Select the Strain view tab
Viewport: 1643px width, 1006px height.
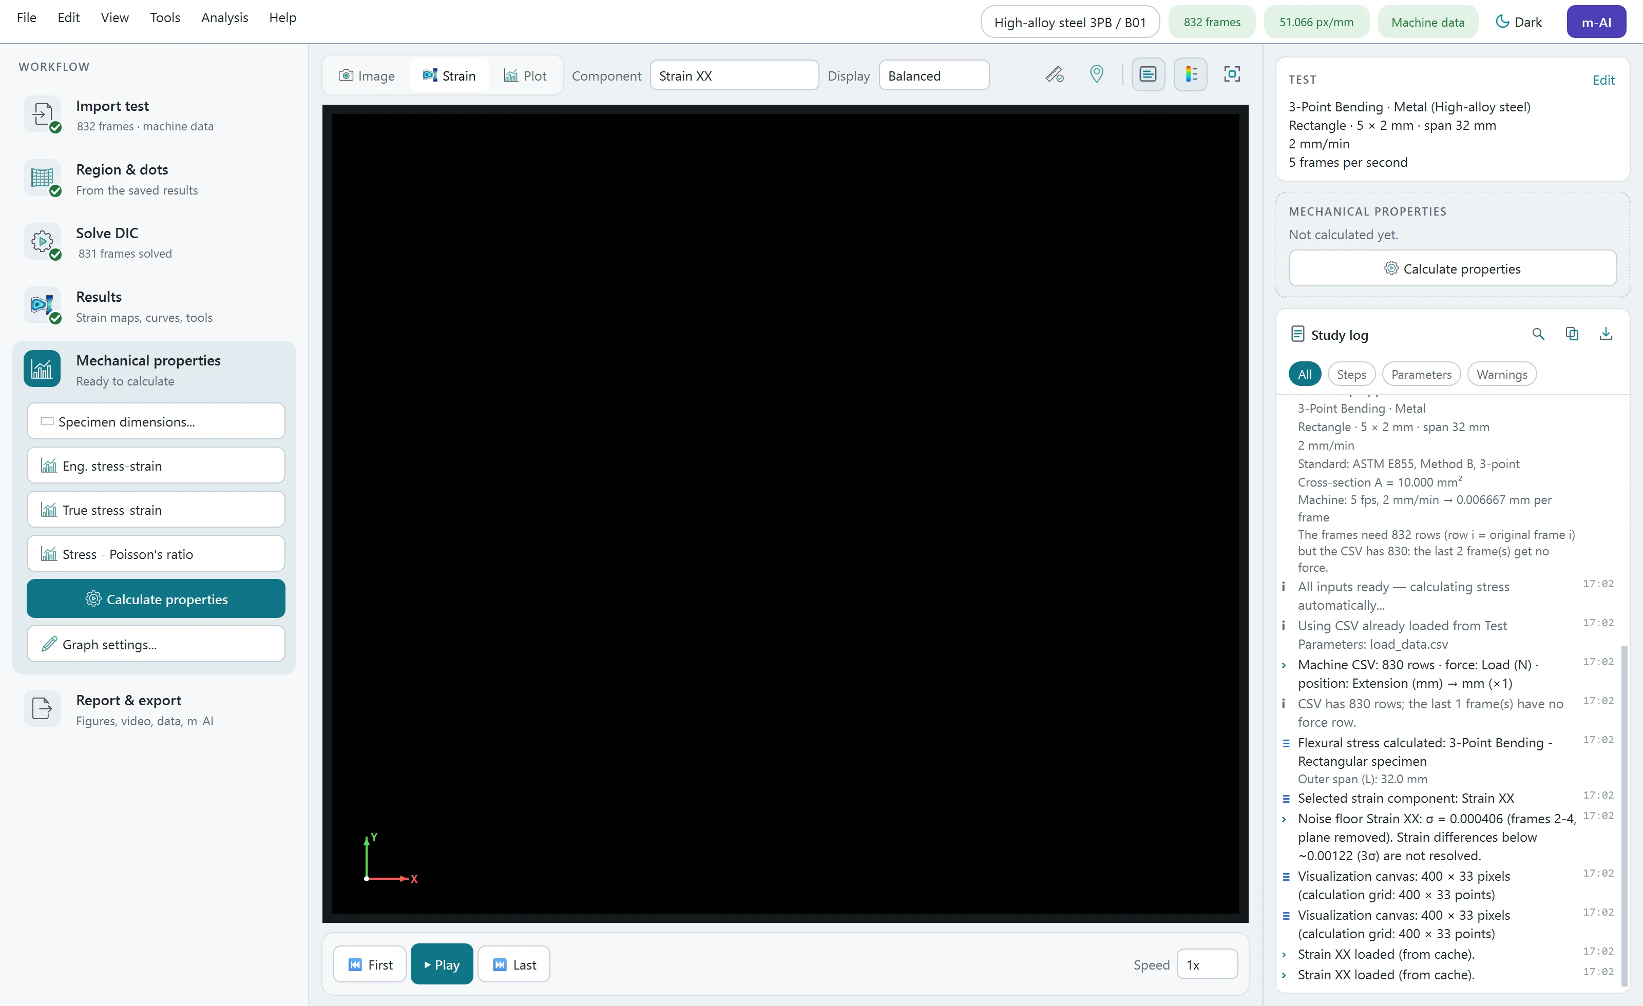(449, 75)
